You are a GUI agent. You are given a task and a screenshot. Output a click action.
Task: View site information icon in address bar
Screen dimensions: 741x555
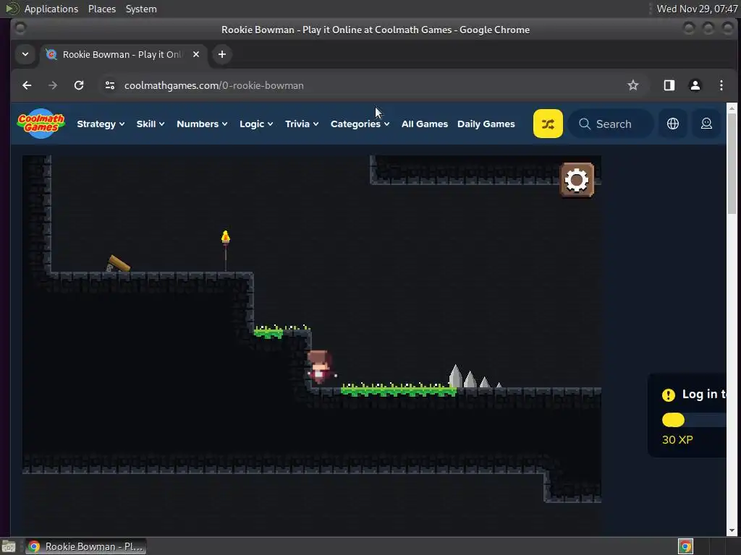pyautogui.click(x=110, y=85)
